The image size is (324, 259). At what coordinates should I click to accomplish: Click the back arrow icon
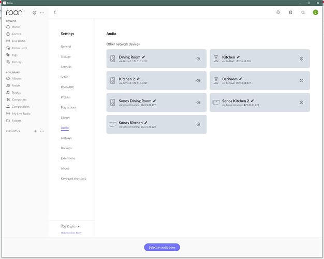(55, 12)
